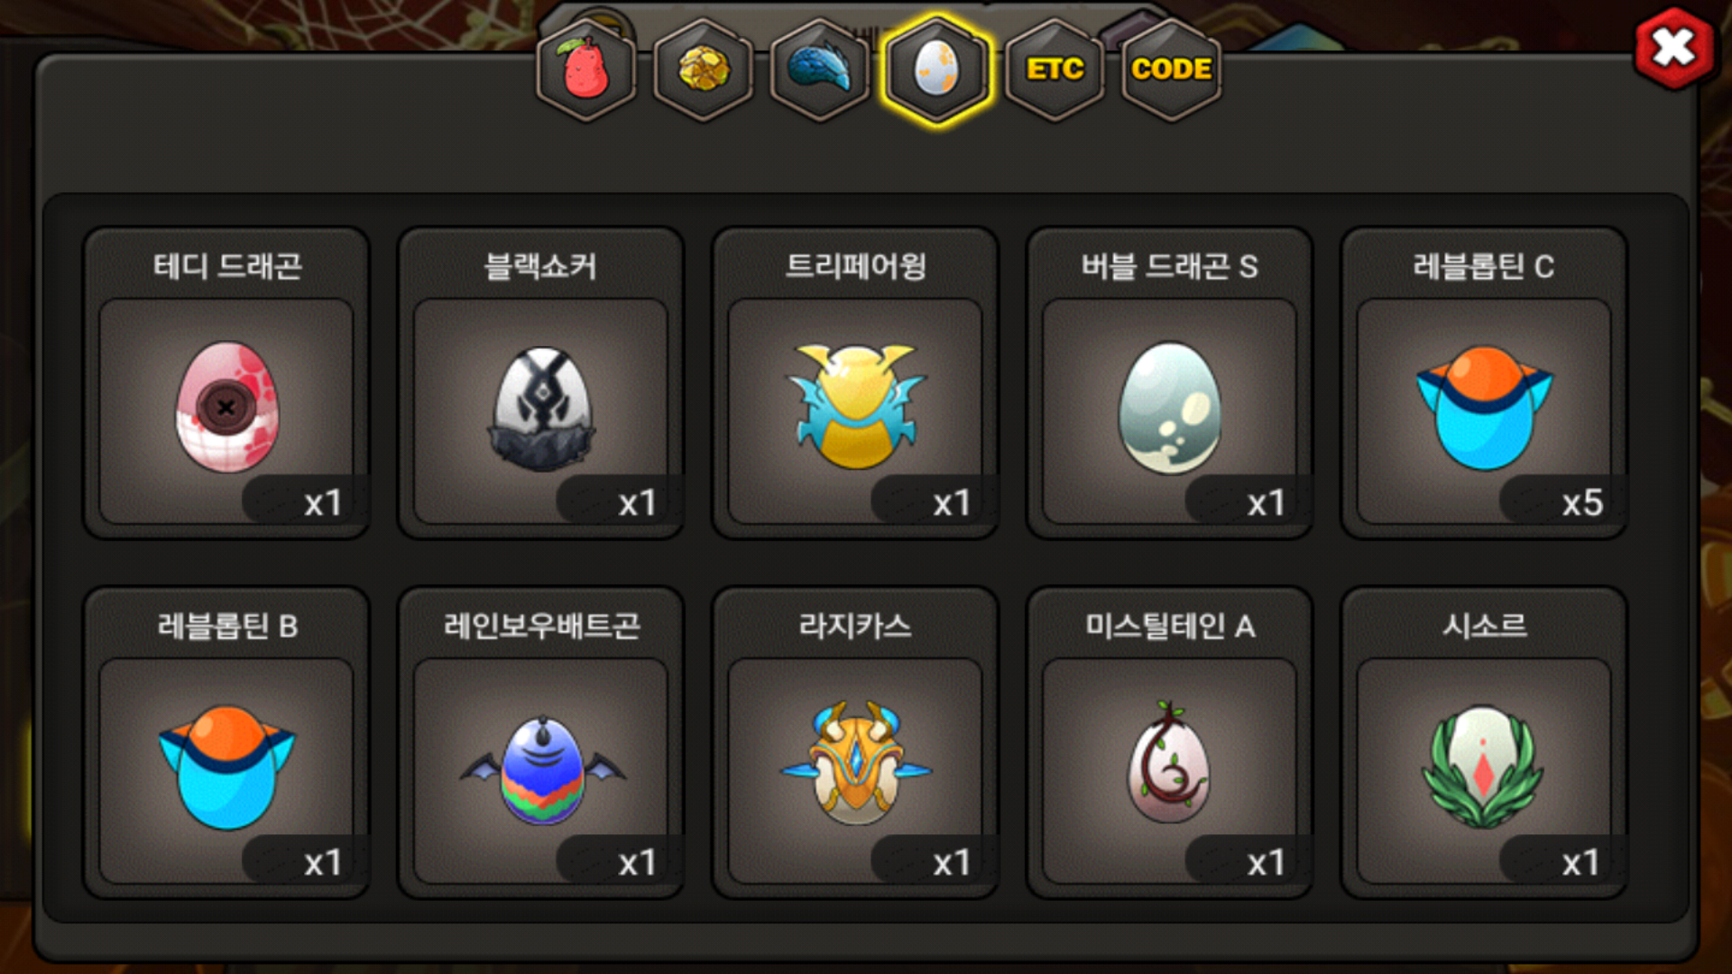
Task: Select the egg inventory tab
Action: 937,69
